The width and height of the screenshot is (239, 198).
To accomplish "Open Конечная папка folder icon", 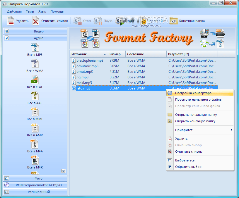I will (174, 21).
